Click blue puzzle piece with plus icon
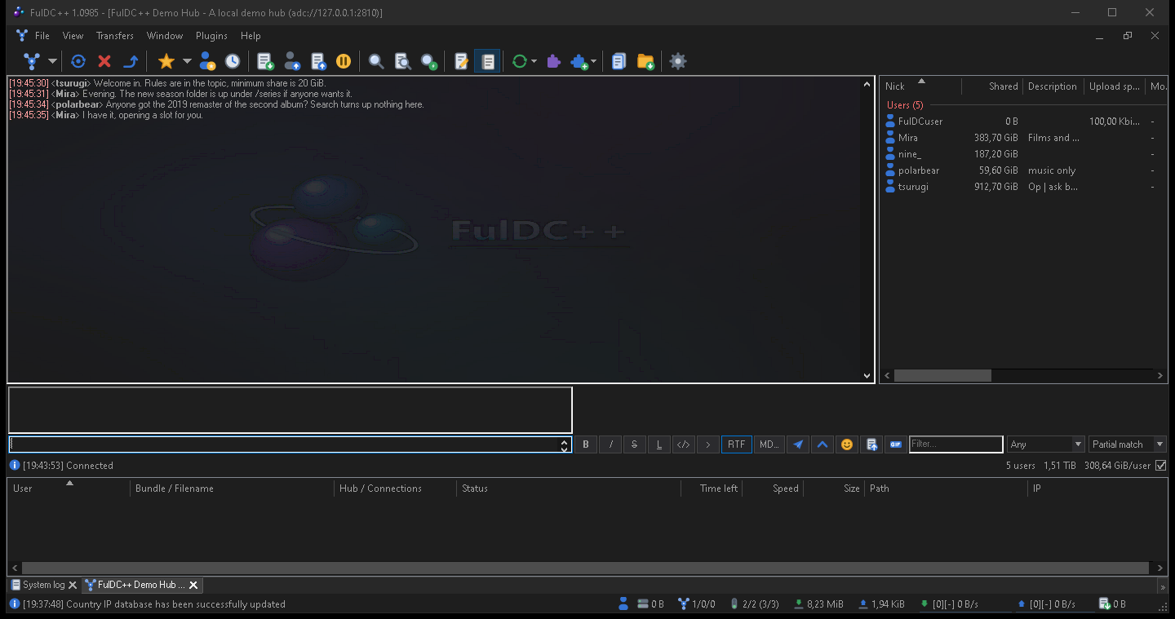 pyautogui.click(x=579, y=61)
